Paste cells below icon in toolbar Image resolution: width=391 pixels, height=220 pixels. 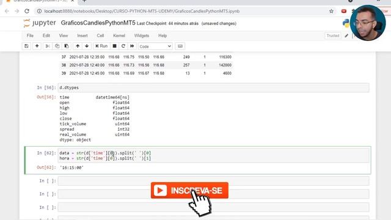[67, 46]
